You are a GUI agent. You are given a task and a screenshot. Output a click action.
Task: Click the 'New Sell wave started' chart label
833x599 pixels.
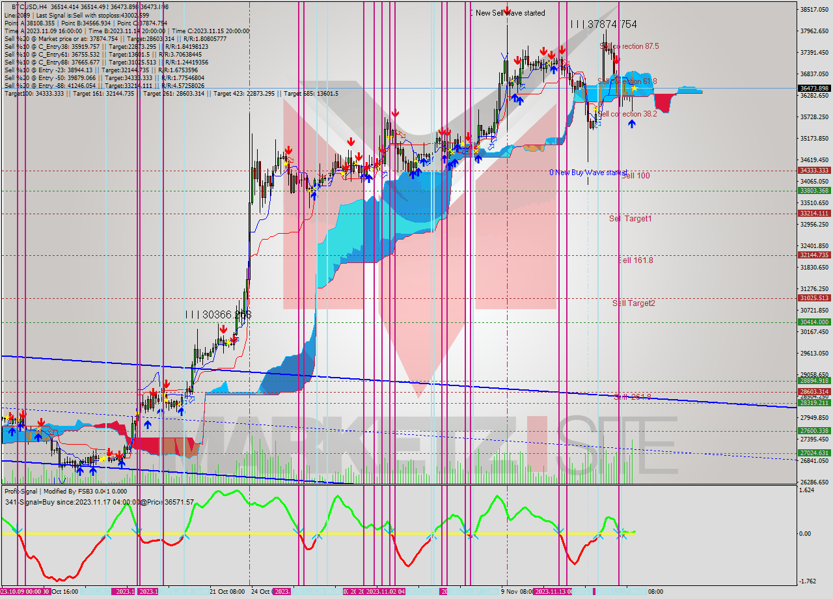click(510, 13)
